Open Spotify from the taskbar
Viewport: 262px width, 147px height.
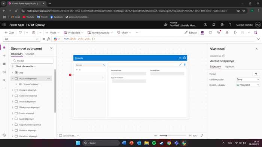(x=154, y=143)
